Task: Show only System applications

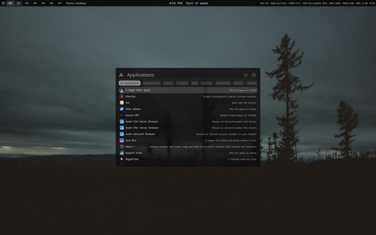Action: click(238, 83)
